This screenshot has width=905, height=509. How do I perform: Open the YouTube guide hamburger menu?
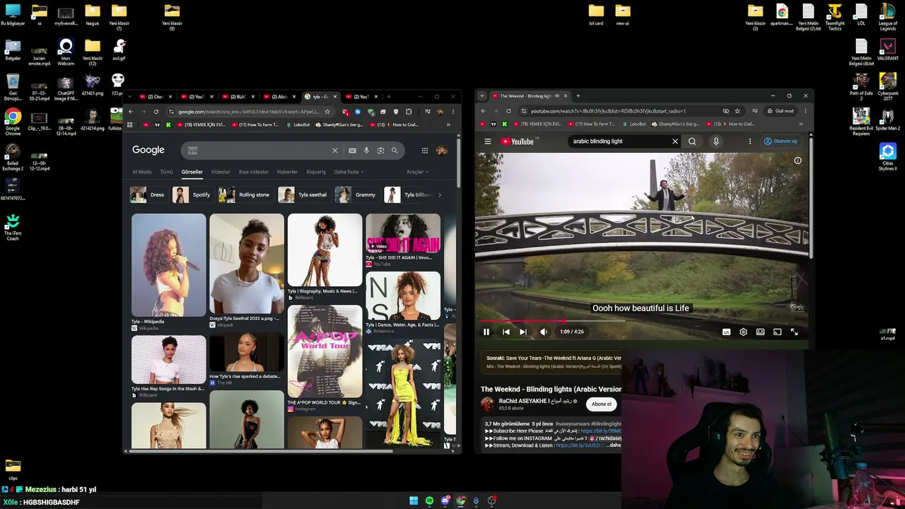[488, 141]
